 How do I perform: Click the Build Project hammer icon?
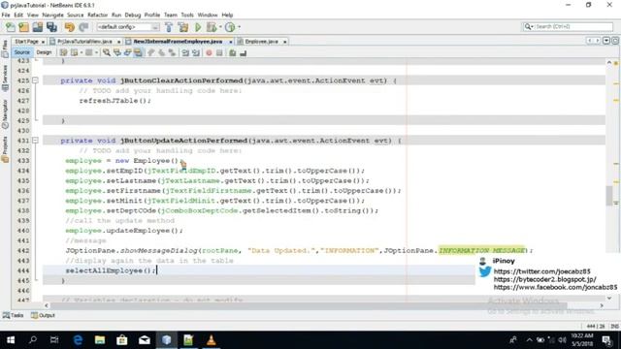click(x=169, y=27)
